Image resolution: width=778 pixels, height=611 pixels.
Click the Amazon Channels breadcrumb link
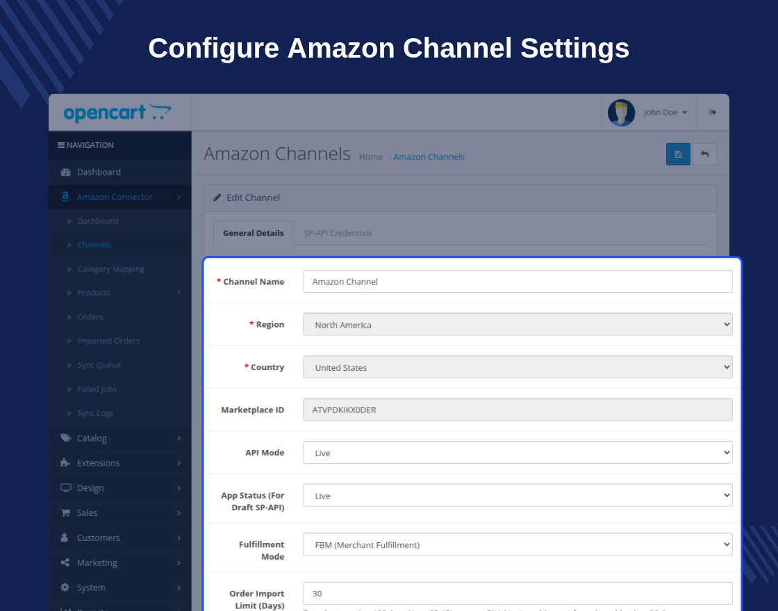coord(429,157)
